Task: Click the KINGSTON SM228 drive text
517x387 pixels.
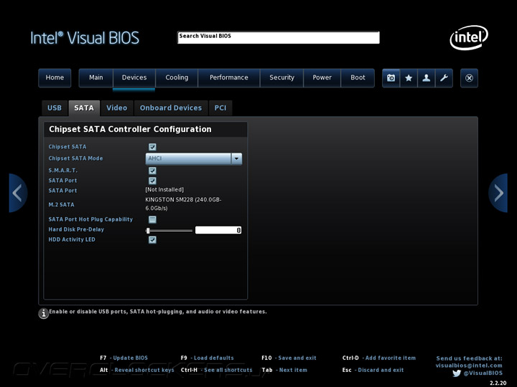Action: 183,204
